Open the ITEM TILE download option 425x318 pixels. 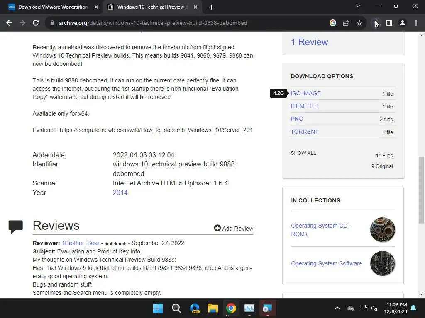coord(304,106)
